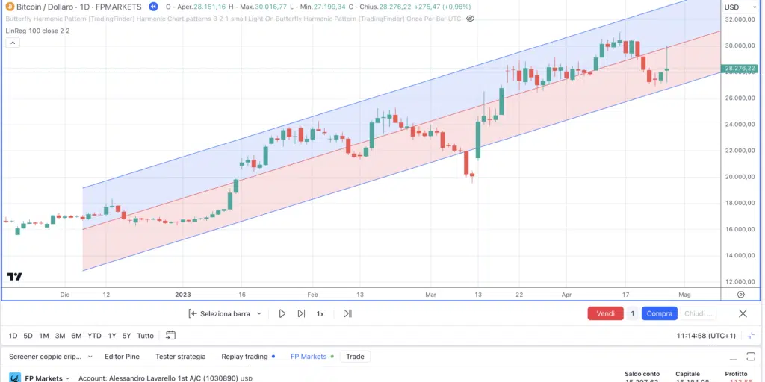The width and height of the screenshot is (765, 382).
Task: Click the current price label 28.276,22
Action: pos(740,69)
